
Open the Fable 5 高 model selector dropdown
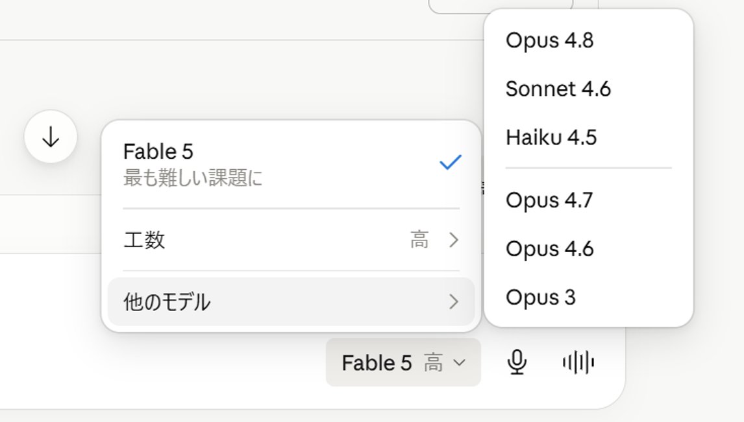403,362
